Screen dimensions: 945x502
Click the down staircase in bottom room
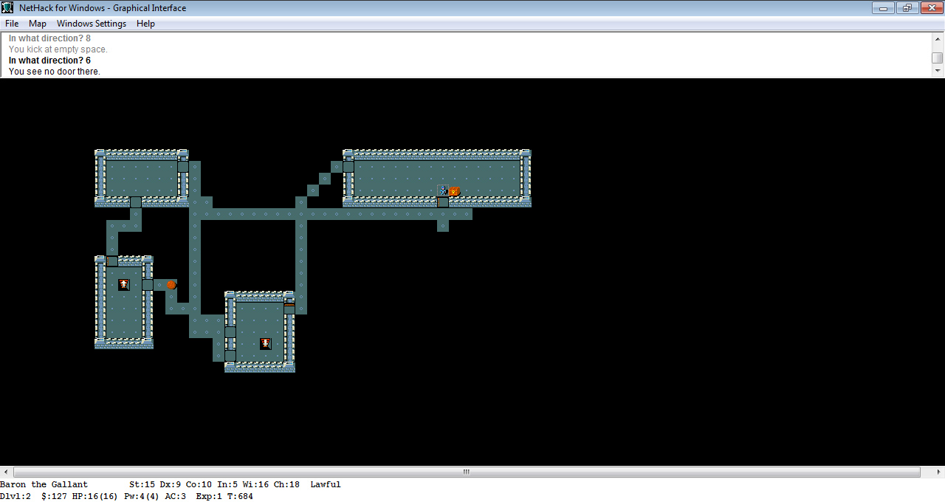(266, 344)
